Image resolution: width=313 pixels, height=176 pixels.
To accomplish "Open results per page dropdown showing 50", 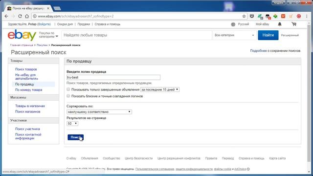I will click(x=72, y=124).
